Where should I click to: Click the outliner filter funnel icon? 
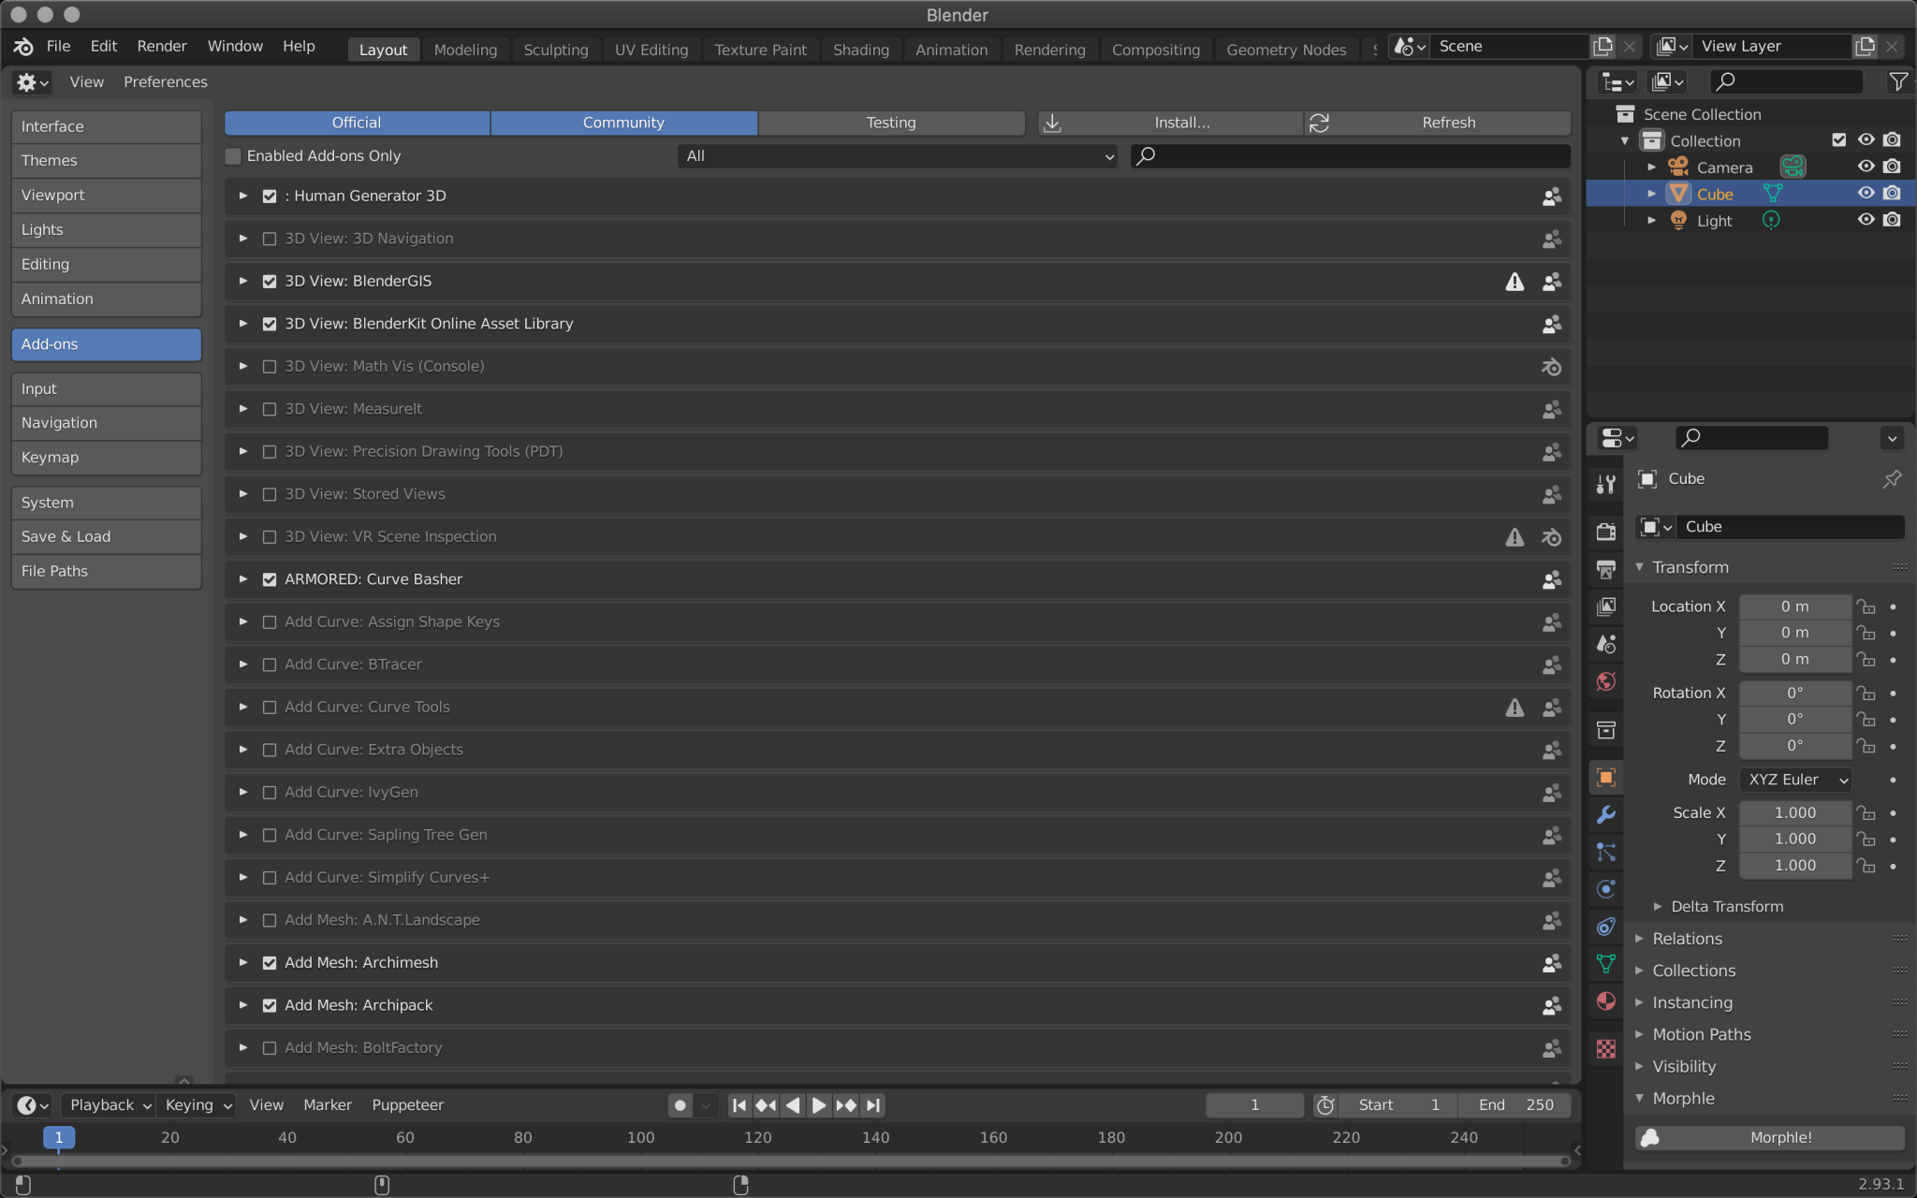pyautogui.click(x=1897, y=82)
